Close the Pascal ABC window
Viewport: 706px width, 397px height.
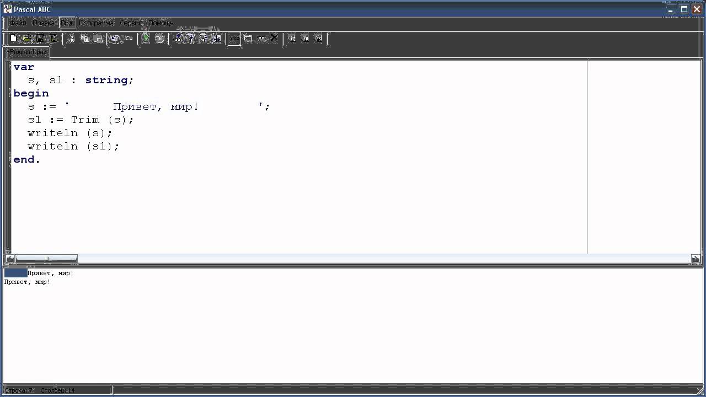click(697, 9)
